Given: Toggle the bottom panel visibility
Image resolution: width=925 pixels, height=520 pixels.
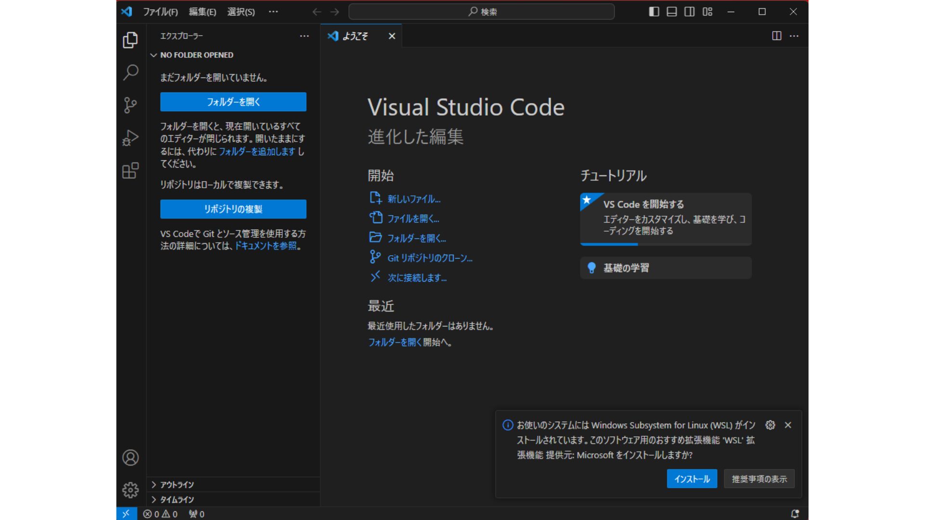Looking at the screenshot, I should [x=672, y=12].
